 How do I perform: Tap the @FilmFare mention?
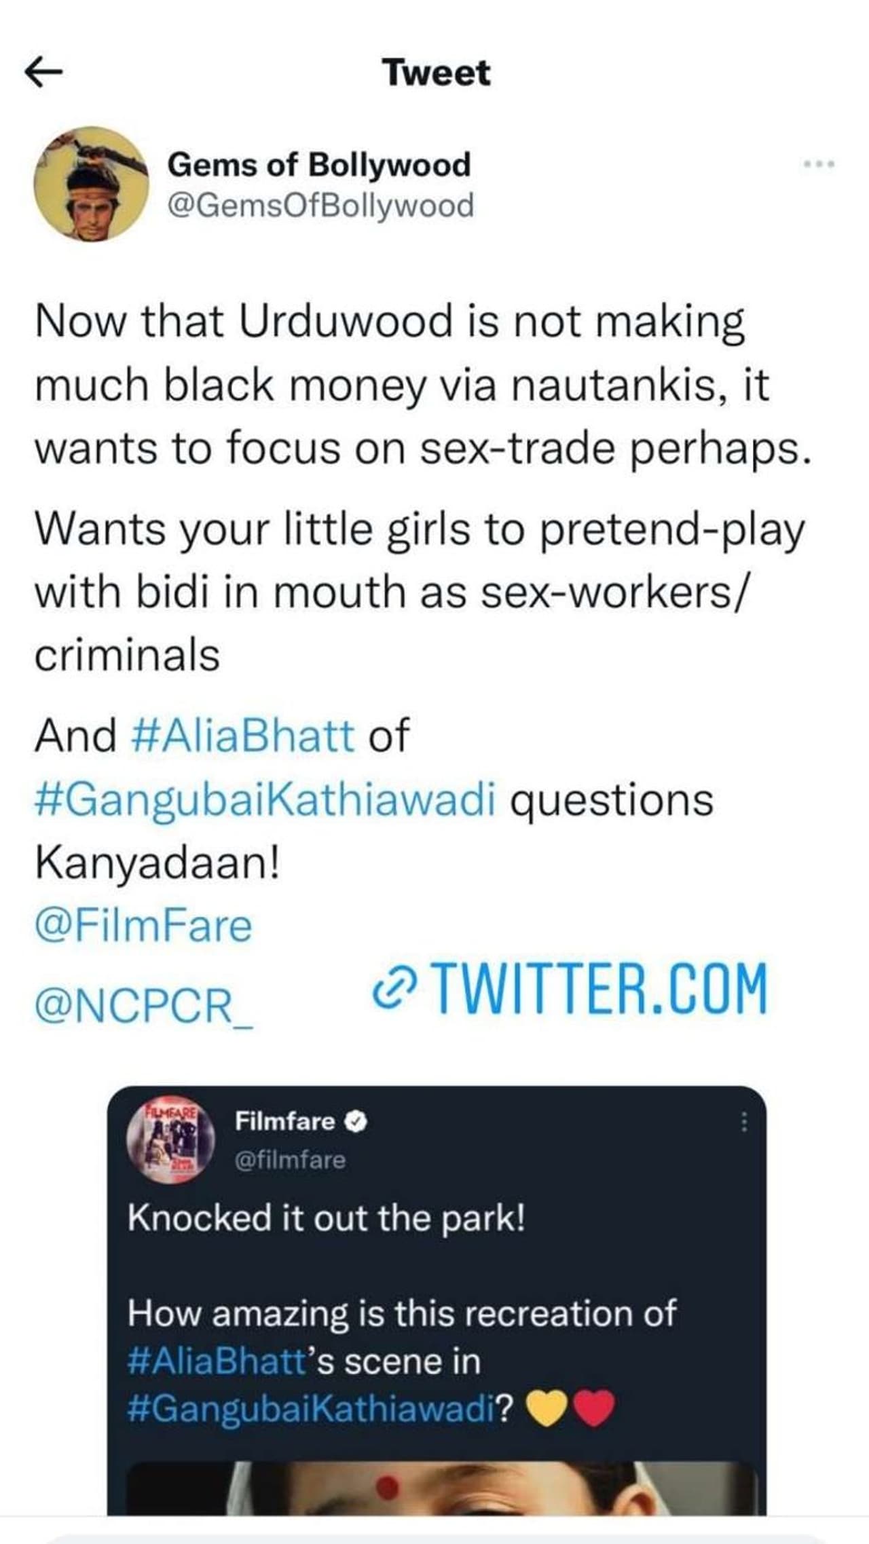[x=143, y=926]
